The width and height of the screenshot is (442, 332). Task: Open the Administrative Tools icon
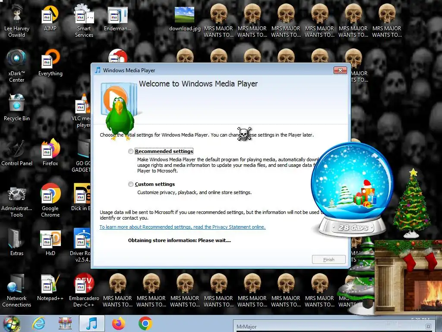tap(17, 201)
